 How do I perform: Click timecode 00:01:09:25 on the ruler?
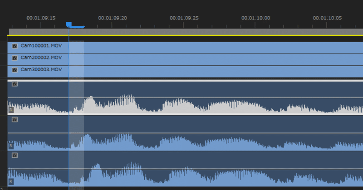[184, 18]
